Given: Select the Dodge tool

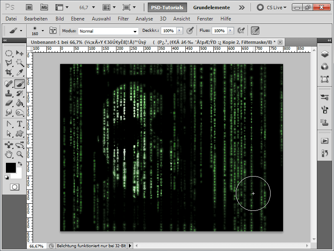Looking at the screenshot, I should click(8, 113).
